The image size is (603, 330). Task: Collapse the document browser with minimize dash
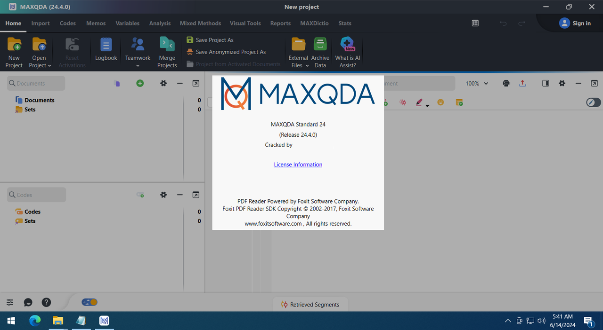[x=579, y=83]
